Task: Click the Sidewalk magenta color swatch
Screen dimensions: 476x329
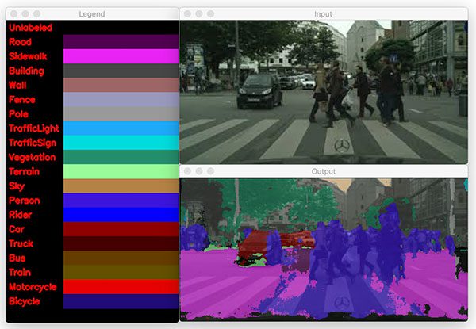Action: pos(121,56)
